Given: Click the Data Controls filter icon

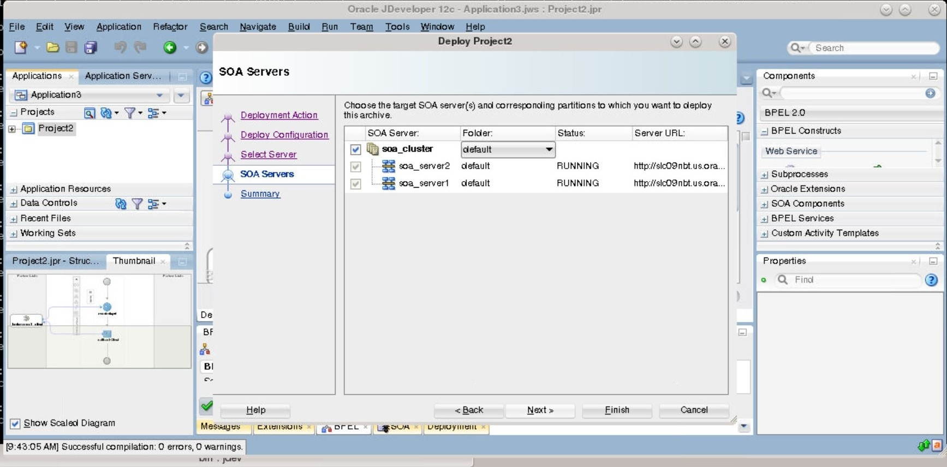Looking at the screenshot, I should coord(137,203).
